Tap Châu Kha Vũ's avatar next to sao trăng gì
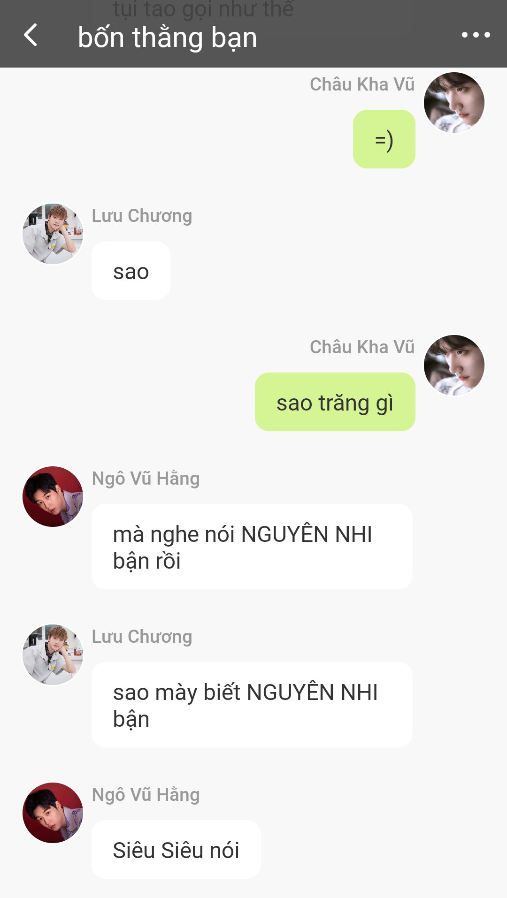The image size is (507, 898). pos(454,365)
